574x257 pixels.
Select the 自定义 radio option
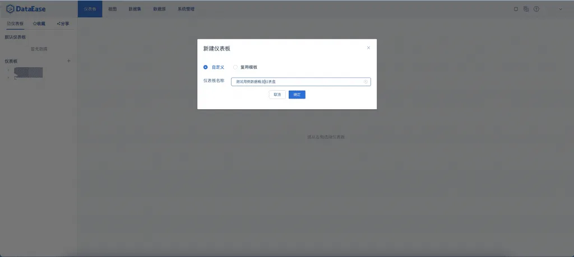pos(214,67)
